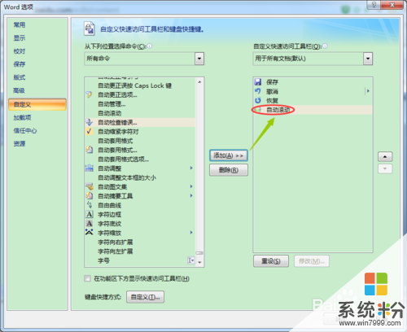The width and height of the screenshot is (407, 332).
Task: Click the help question mark in title bar
Action: click(x=374, y=5)
